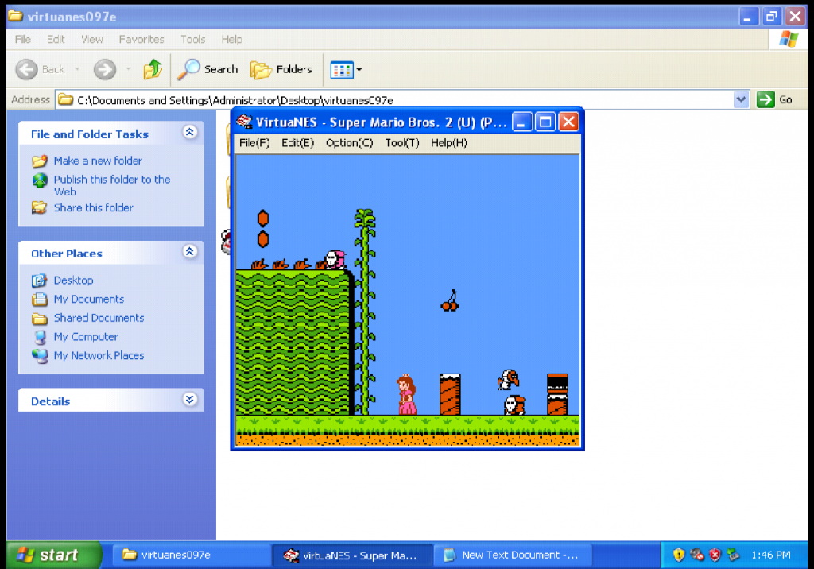
Task: Open the Views icon menu
Action: [346, 69]
